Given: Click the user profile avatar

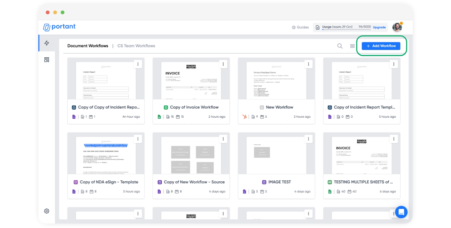Looking at the screenshot, I should tap(397, 27).
